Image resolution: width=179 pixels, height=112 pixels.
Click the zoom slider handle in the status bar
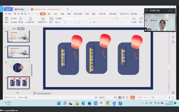tap(153, 97)
